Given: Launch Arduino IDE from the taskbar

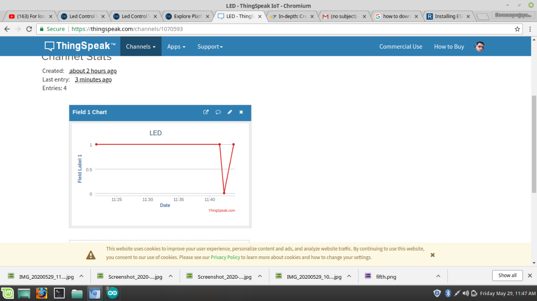Looking at the screenshot, I should [112, 293].
